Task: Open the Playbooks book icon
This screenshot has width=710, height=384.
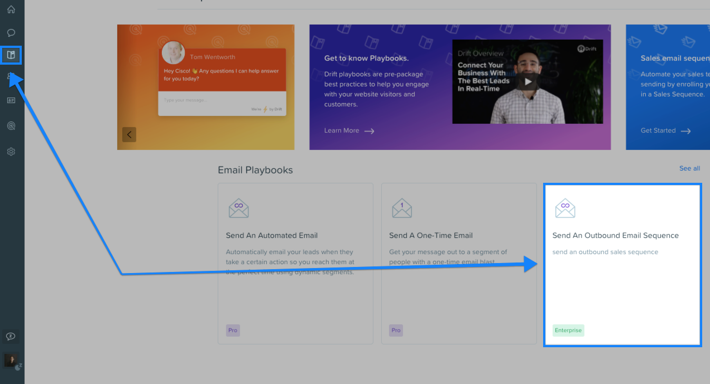Action: coord(11,55)
